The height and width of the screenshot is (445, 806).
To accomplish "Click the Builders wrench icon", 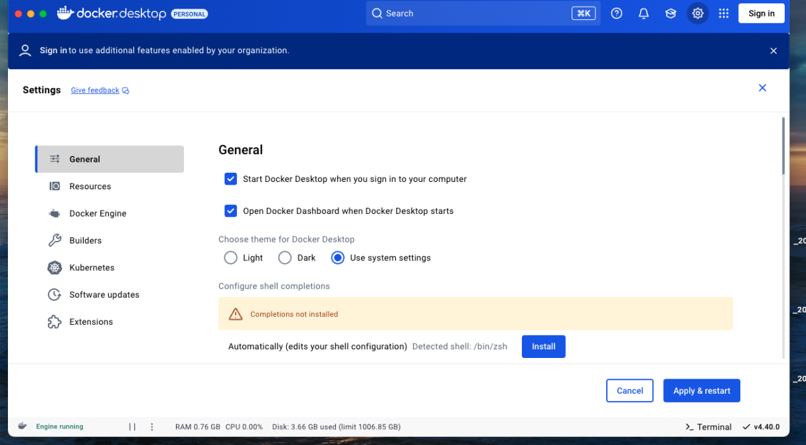I will pyautogui.click(x=55, y=240).
